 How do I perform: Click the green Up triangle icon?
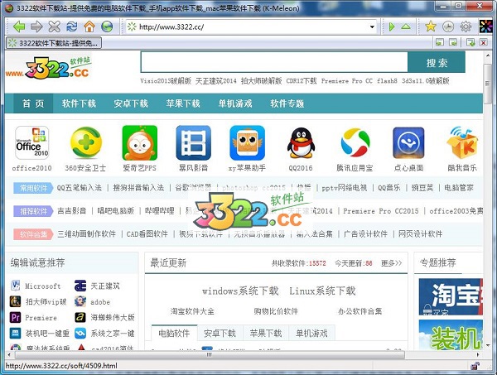(x=406, y=26)
